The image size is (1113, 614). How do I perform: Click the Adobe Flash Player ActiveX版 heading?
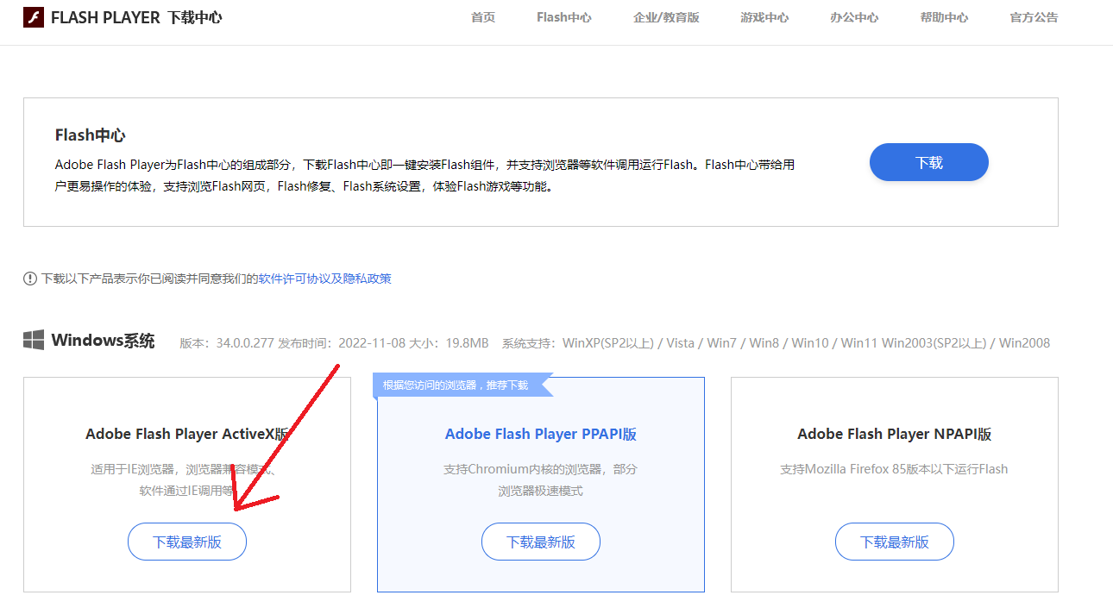187,434
